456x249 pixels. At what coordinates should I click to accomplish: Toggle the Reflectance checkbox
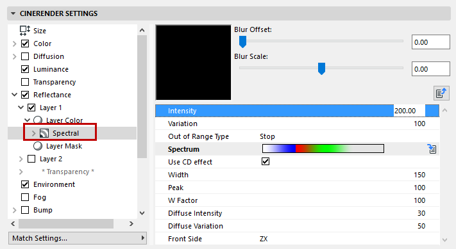pyautogui.click(x=25, y=95)
